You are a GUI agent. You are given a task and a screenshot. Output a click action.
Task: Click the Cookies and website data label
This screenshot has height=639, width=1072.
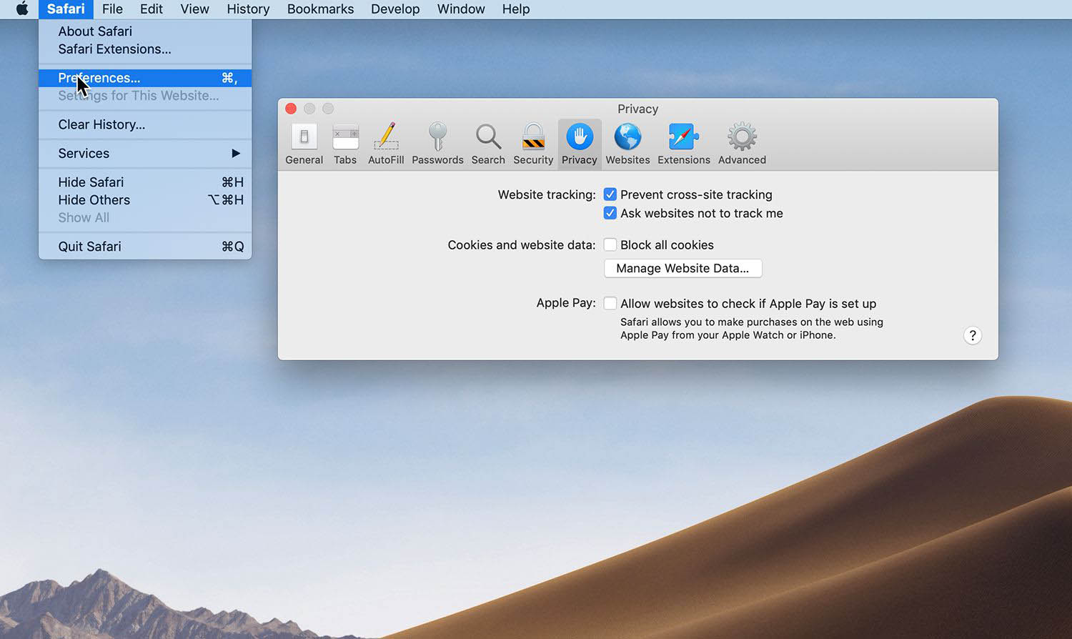point(522,244)
